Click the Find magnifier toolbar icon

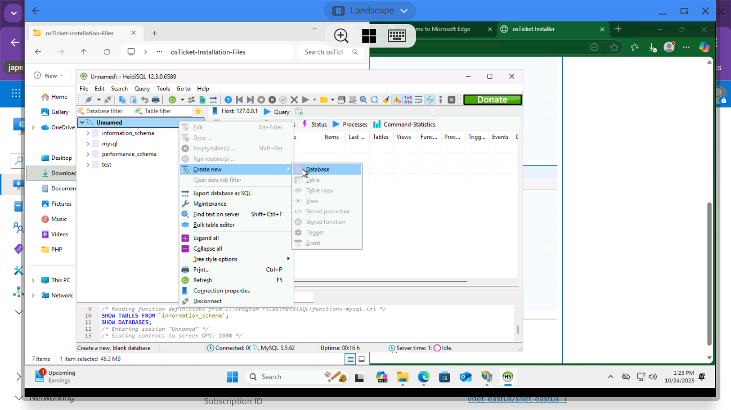(363, 99)
